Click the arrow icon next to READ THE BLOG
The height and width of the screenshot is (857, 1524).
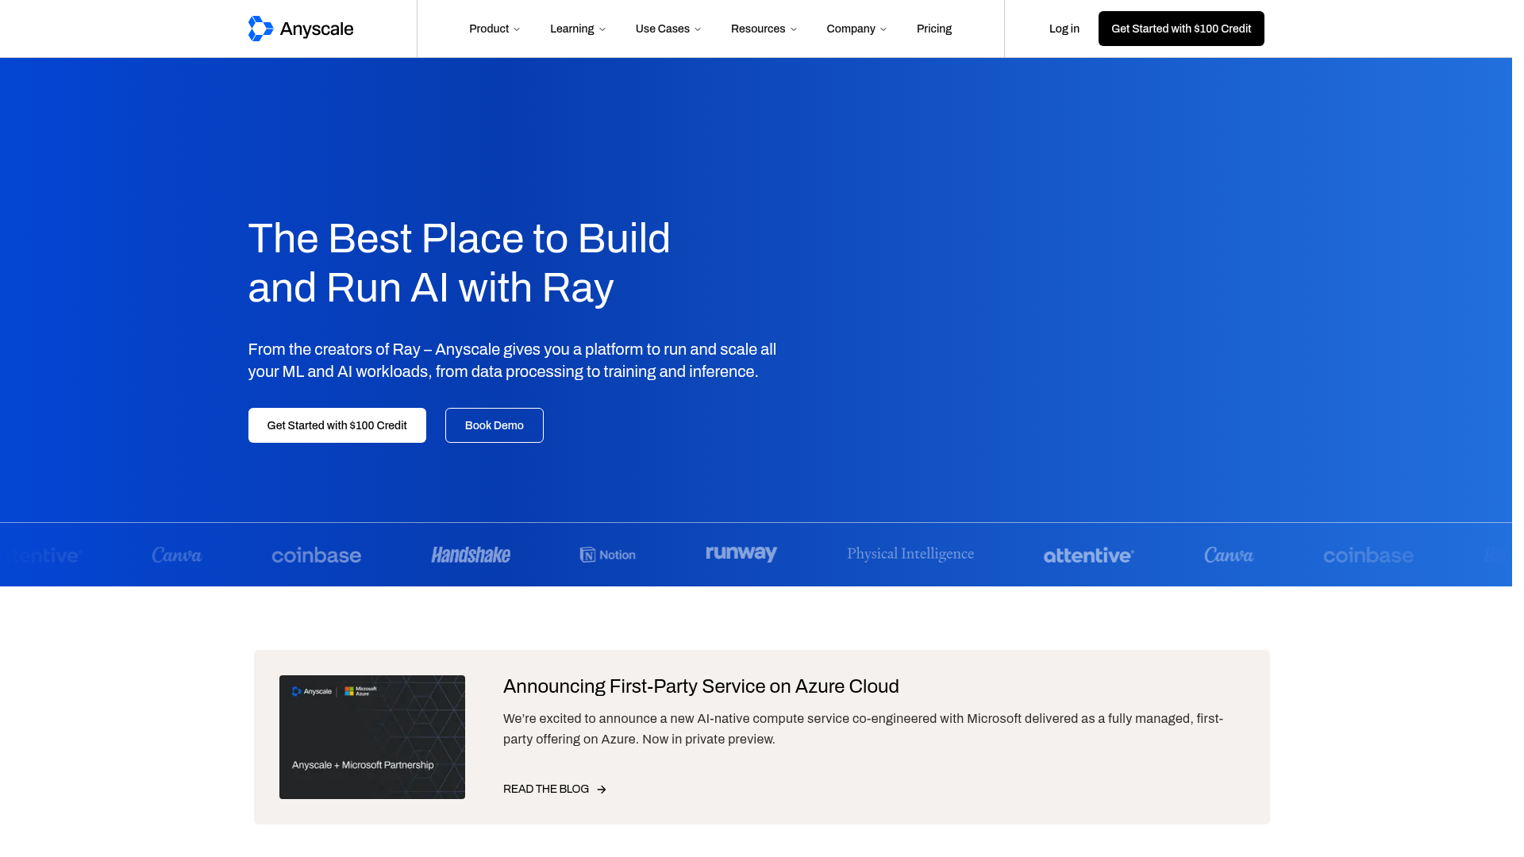click(x=600, y=789)
